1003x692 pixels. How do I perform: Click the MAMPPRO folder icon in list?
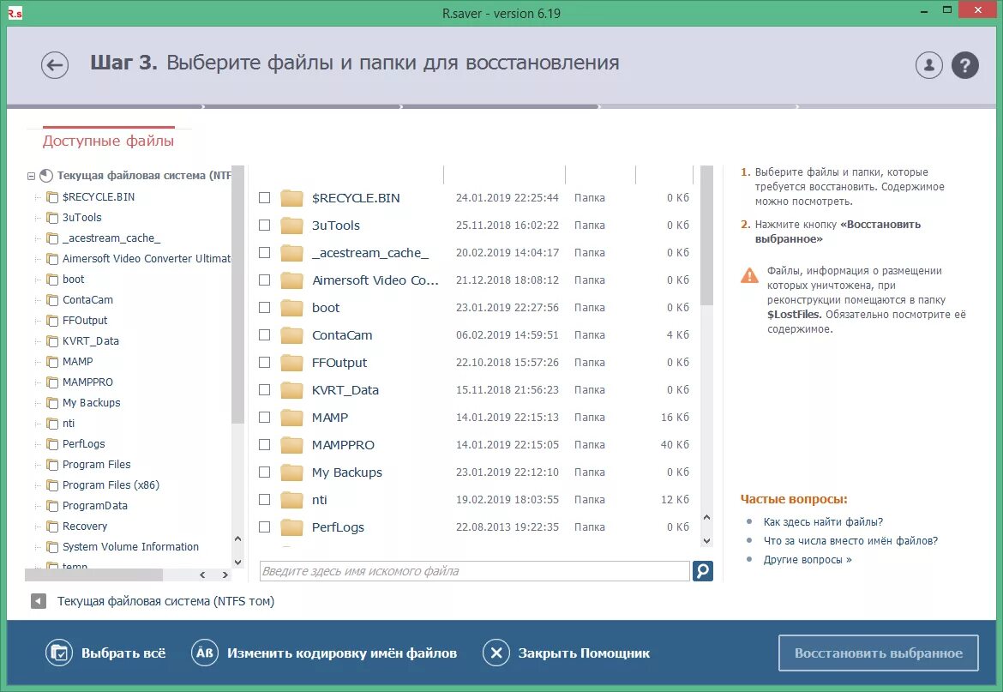click(291, 444)
